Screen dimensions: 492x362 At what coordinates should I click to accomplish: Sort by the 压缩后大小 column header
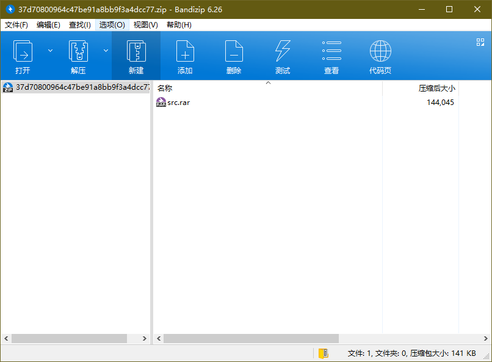coord(421,88)
